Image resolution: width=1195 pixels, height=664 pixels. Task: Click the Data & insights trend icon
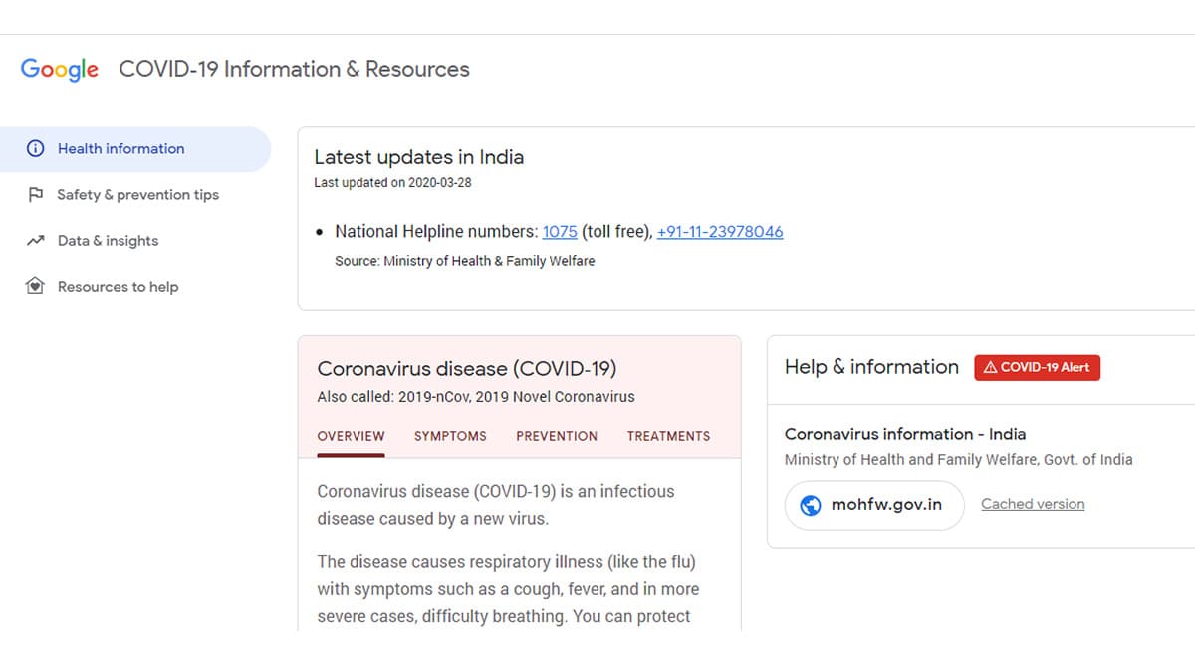[35, 241]
